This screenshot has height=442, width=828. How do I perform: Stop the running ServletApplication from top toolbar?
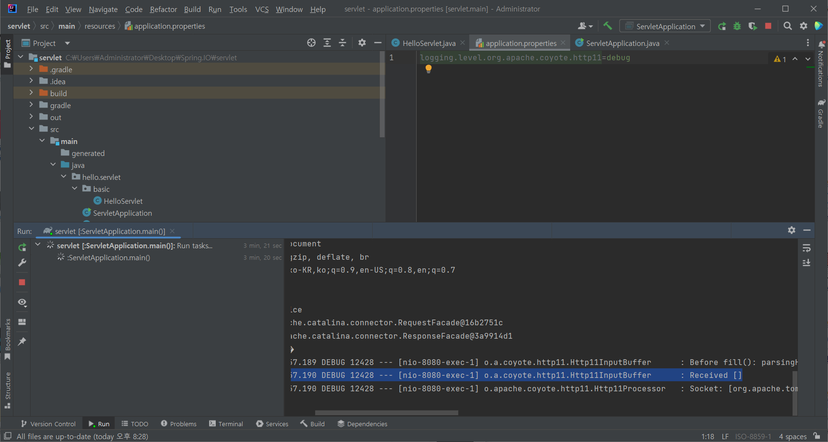(x=768, y=26)
